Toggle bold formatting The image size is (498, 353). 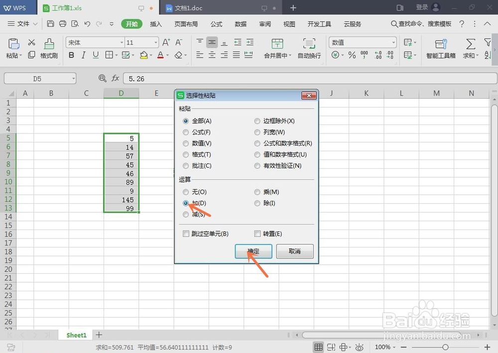(x=71, y=55)
